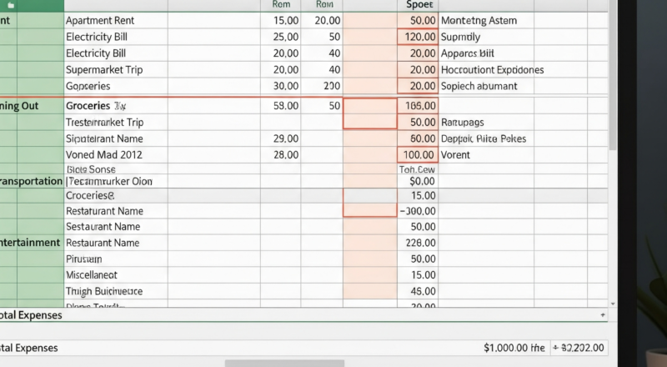Select the Supermarket Trip cell

pyautogui.click(x=104, y=70)
